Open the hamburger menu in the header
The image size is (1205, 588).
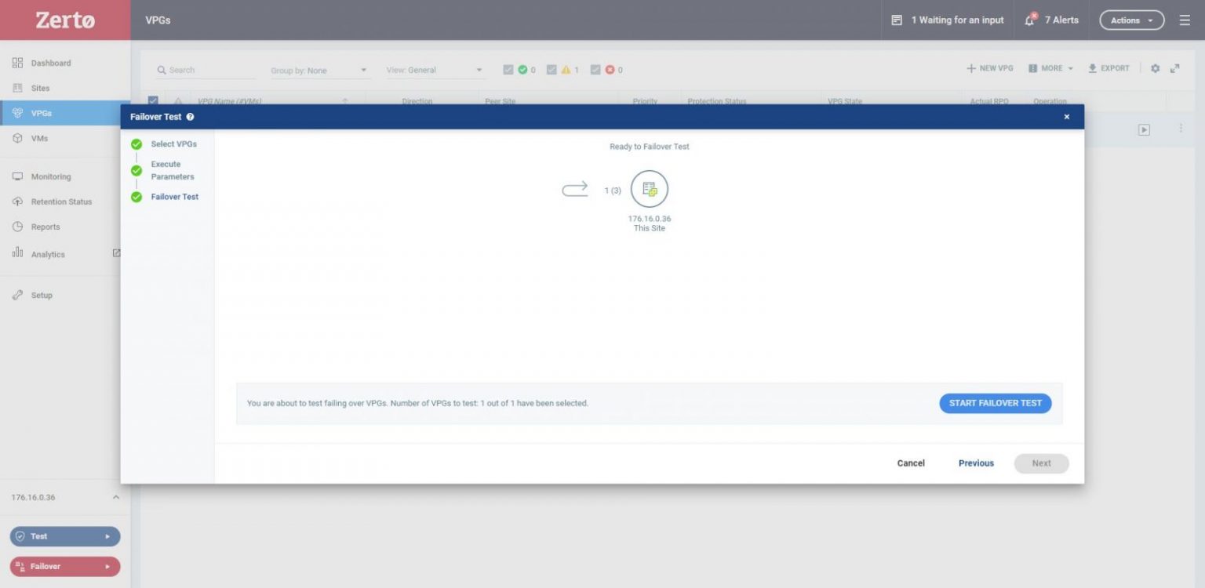pos(1185,20)
